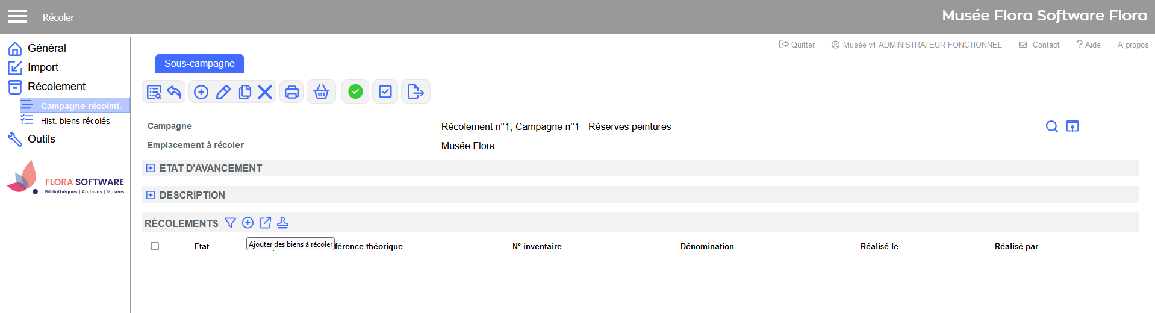Open the filter funnel in Récolements
This screenshot has width=1155, height=313.
coord(230,223)
